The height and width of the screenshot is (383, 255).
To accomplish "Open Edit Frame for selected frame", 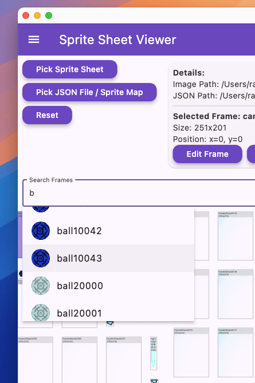I will pos(207,154).
